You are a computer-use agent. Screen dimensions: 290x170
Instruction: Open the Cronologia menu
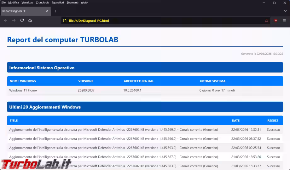coord(43,3)
